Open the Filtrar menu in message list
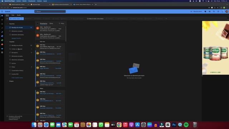The height and width of the screenshot is (129, 229). coord(62,24)
